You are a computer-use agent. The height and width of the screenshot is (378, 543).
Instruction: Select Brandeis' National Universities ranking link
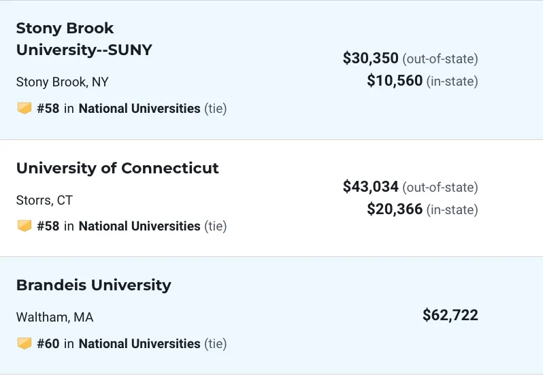click(x=139, y=344)
